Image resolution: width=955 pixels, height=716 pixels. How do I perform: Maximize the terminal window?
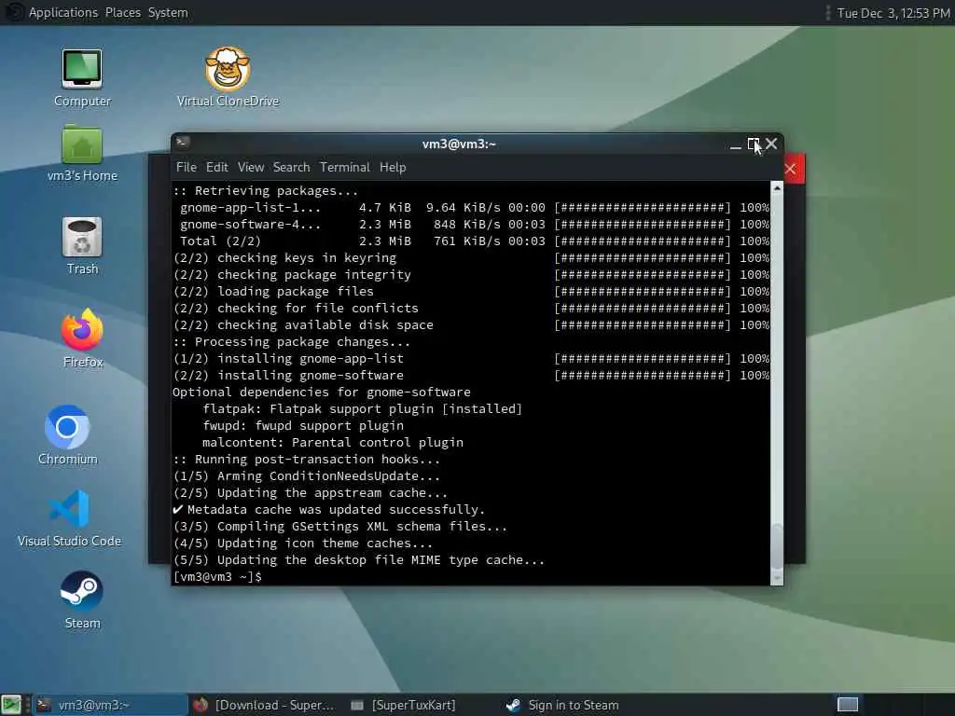[x=754, y=145]
